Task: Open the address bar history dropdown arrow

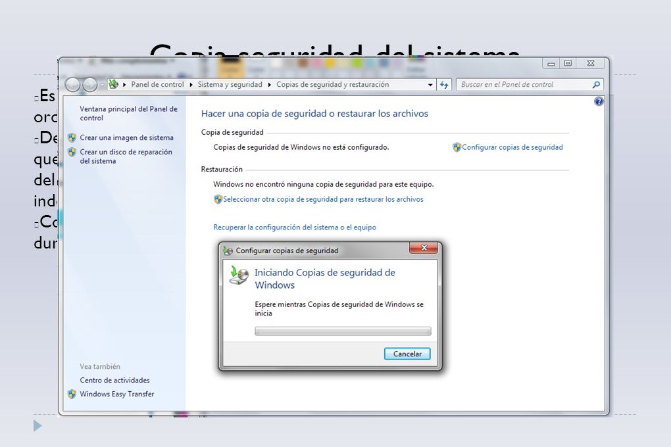Action: tap(430, 85)
